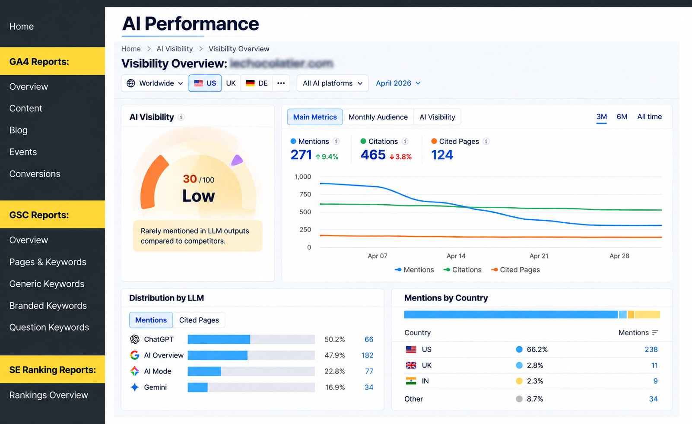Toggle Citations series in chart legend
692x424 pixels.
(x=462, y=270)
